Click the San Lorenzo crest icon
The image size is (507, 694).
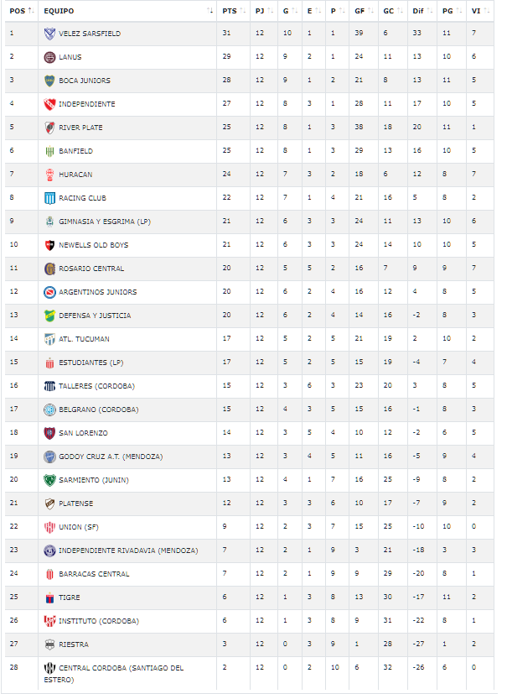pyautogui.click(x=49, y=433)
